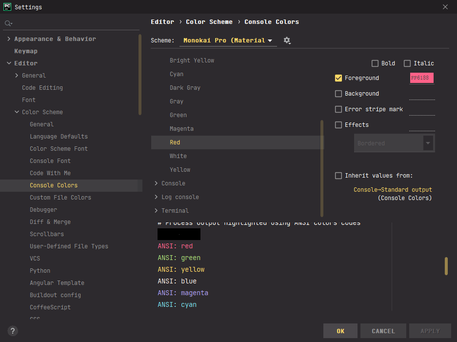
Task: Follow the Console→Standard output link
Action: pos(393,190)
